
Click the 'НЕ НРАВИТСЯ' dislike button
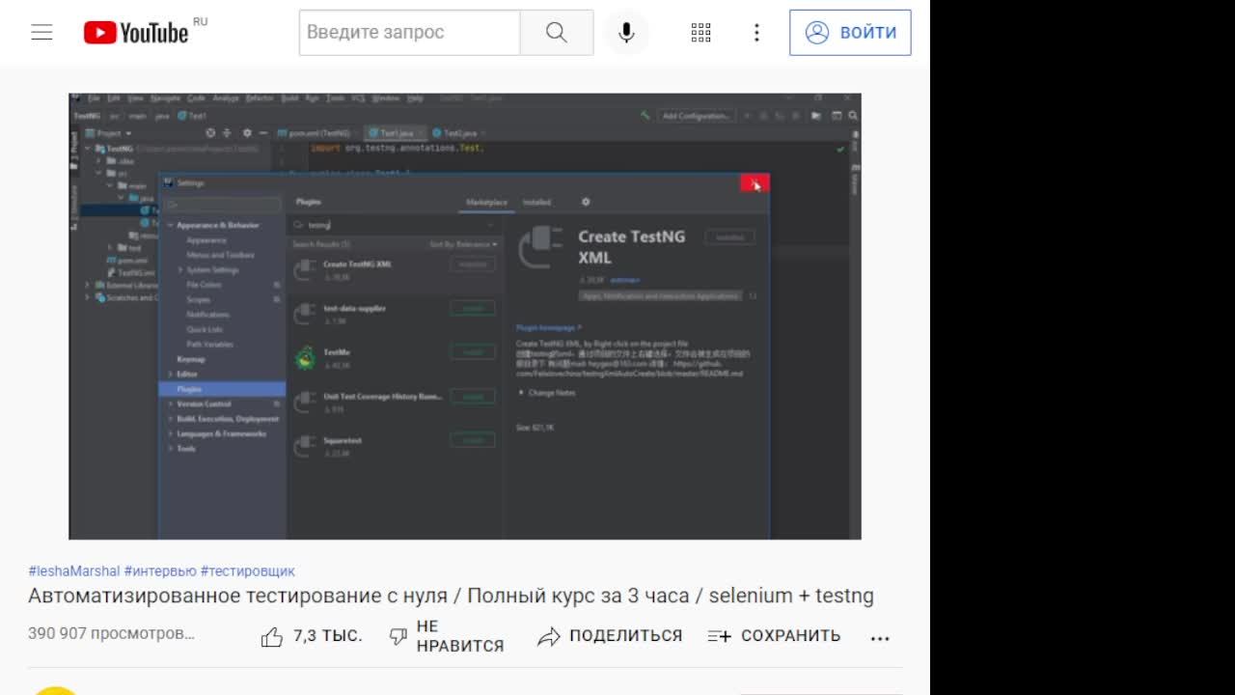446,636
